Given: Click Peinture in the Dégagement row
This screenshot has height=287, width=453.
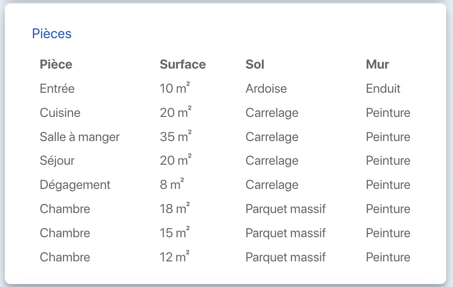Looking at the screenshot, I should [388, 185].
